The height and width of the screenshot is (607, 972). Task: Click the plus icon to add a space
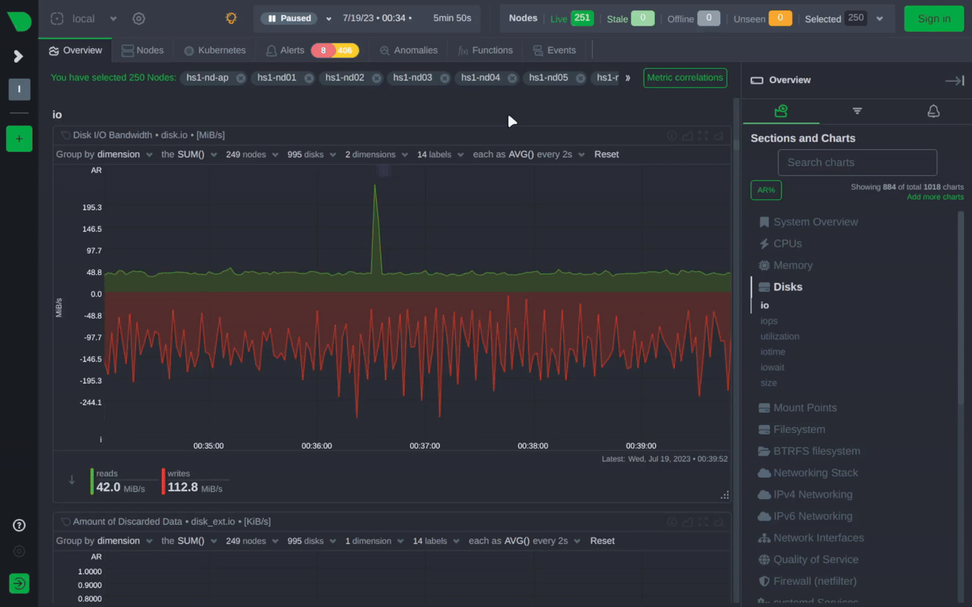(19, 139)
